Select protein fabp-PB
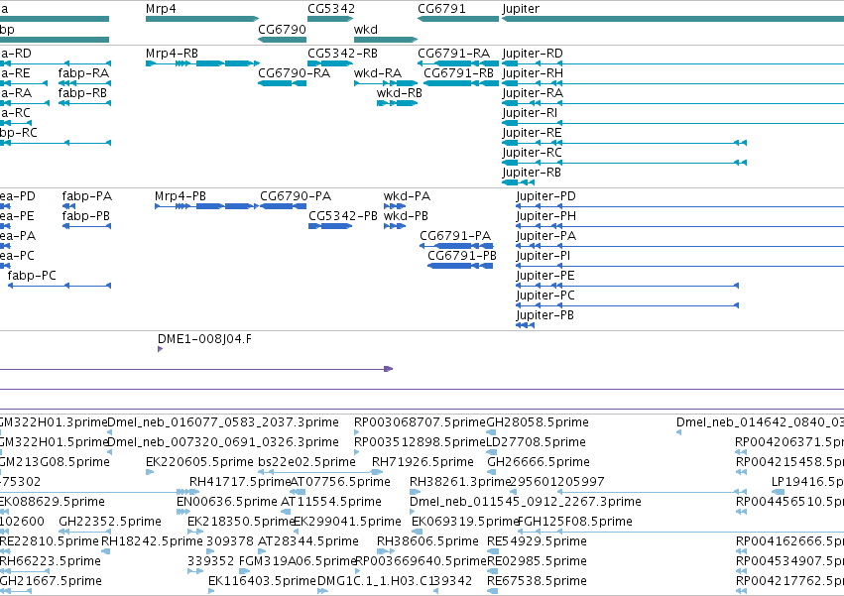 click(85, 216)
